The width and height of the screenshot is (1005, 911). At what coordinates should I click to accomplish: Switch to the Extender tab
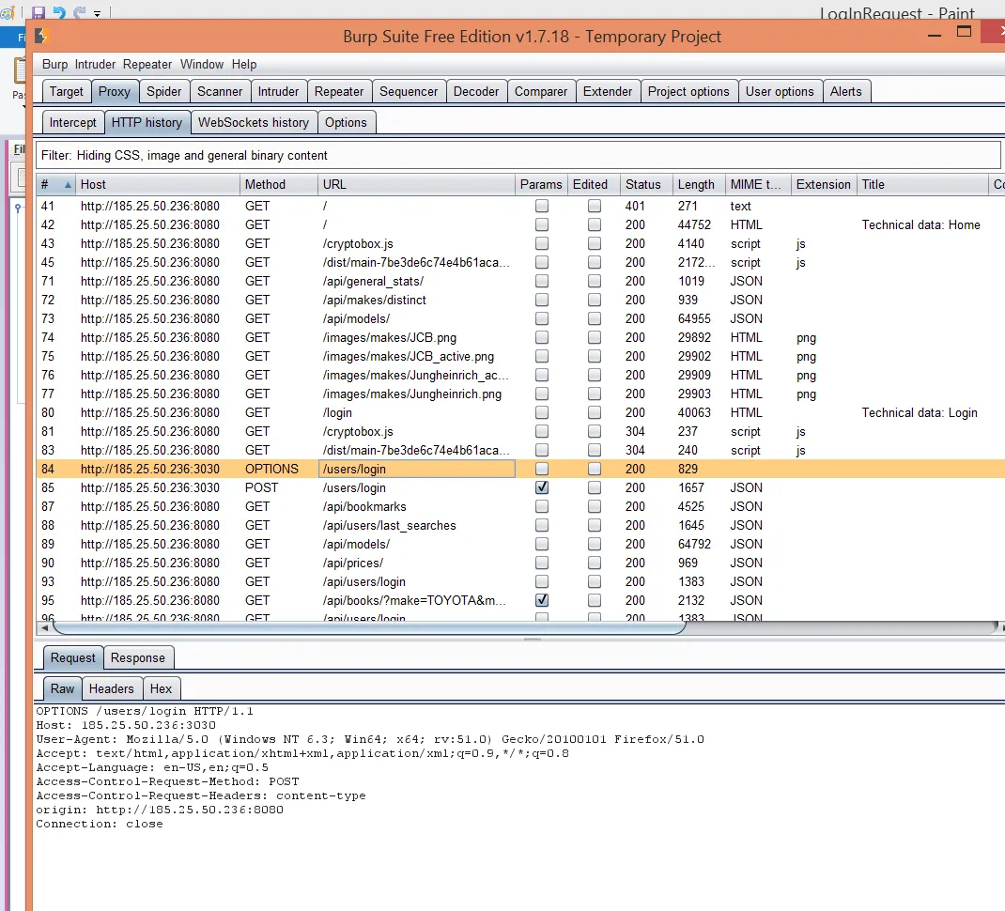point(608,92)
